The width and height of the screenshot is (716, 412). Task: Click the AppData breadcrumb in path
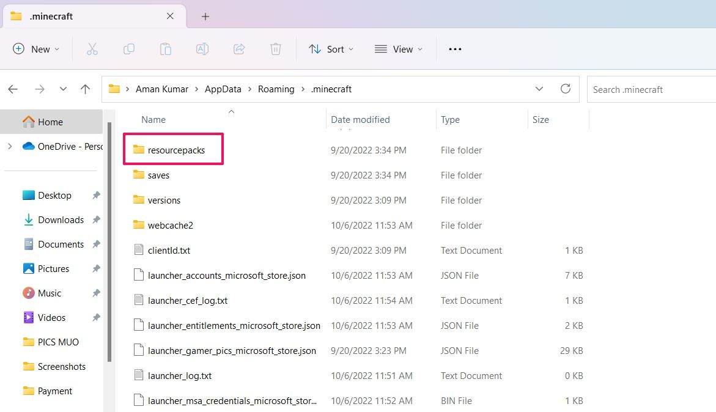coord(223,89)
